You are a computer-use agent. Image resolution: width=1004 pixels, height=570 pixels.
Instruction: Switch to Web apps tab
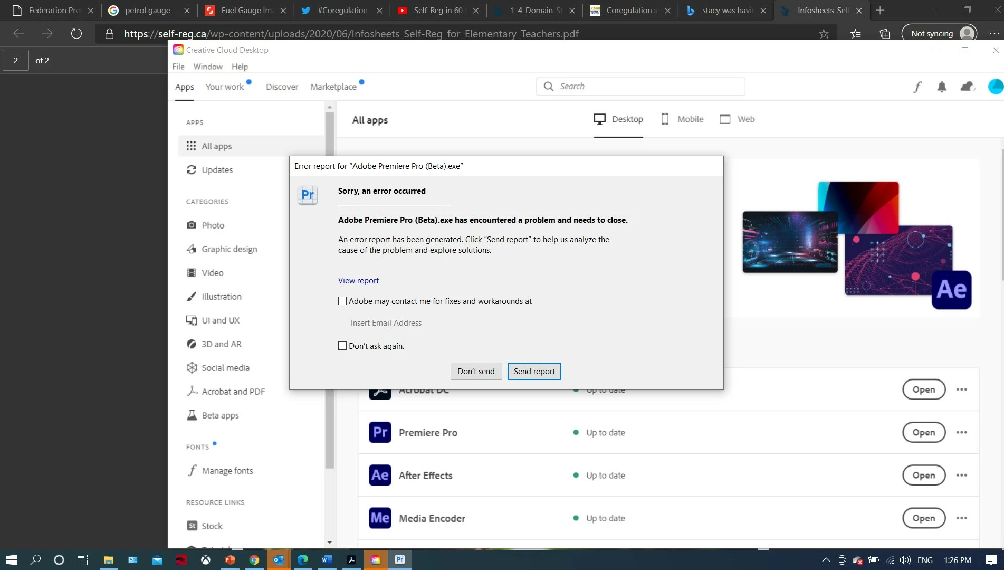pos(737,119)
